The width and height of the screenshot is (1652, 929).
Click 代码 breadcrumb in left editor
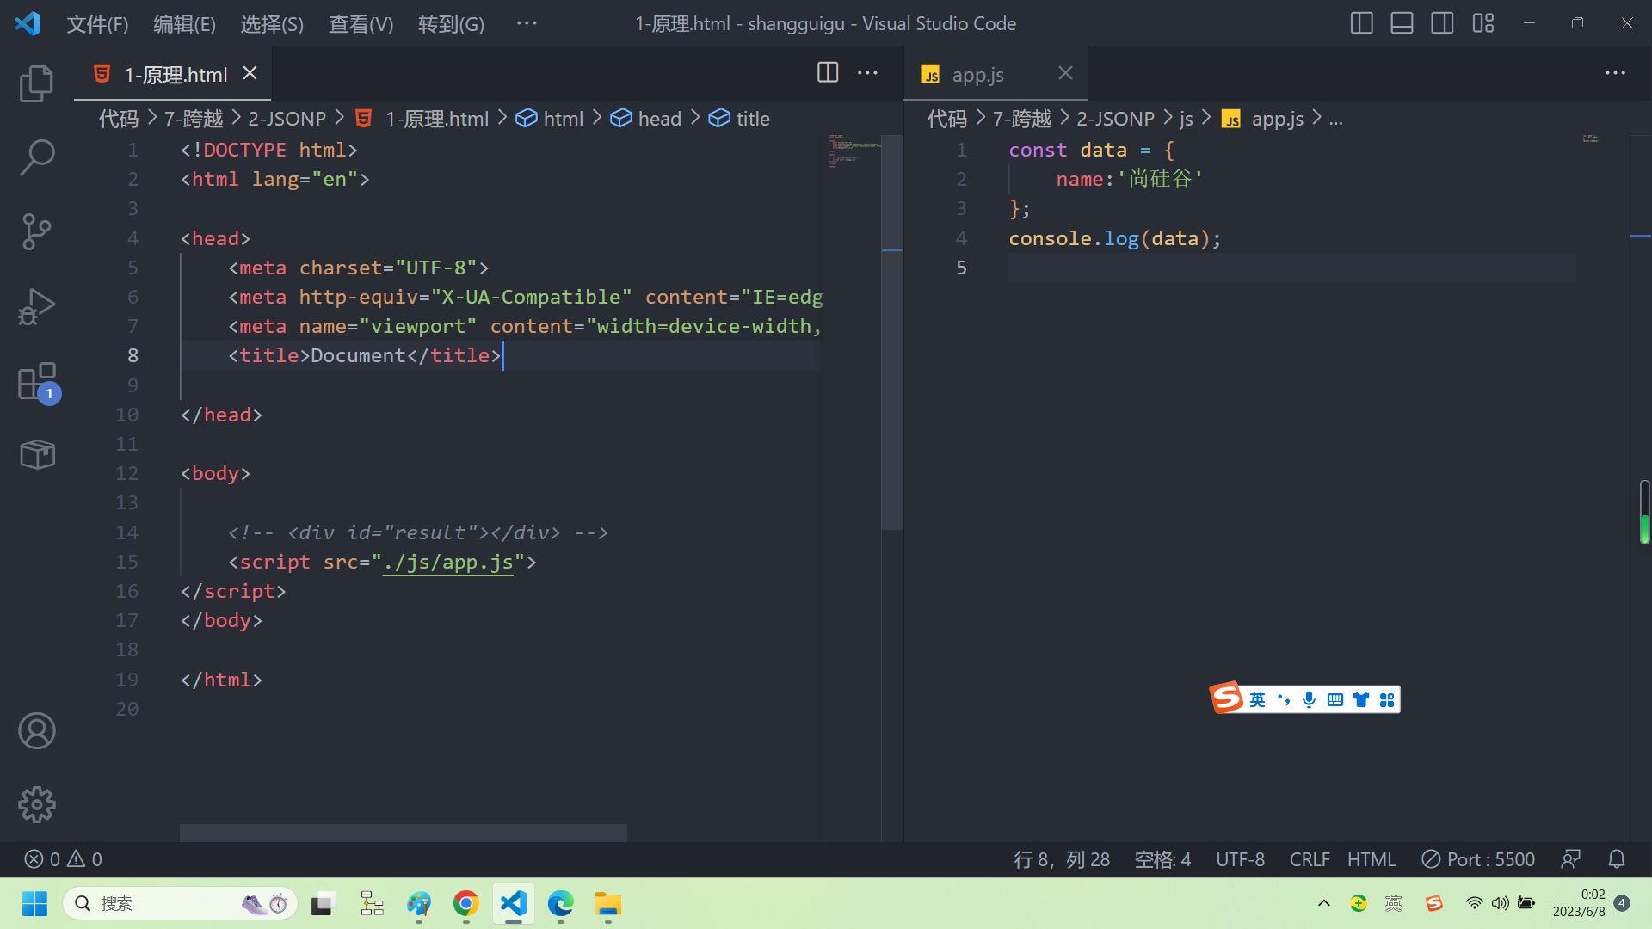click(x=119, y=119)
